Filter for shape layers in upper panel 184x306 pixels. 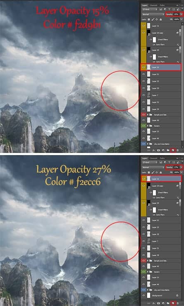174,9
